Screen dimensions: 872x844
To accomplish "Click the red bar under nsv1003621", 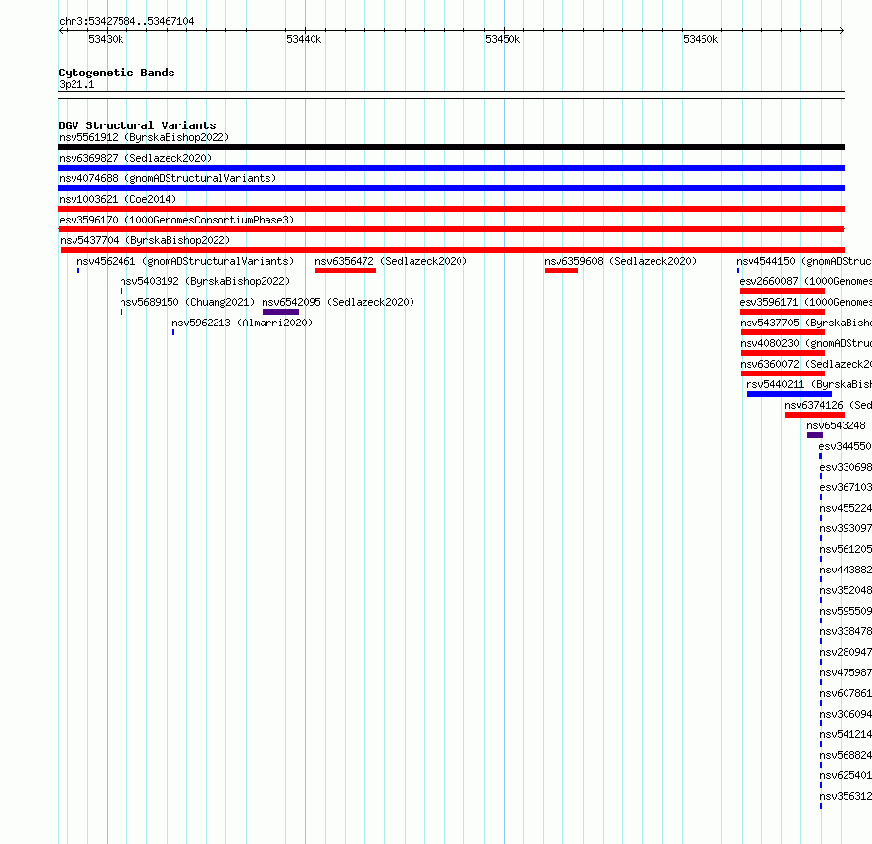I will point(451,209).
